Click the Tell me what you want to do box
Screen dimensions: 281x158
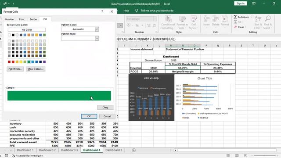click(x=157, y=11)
